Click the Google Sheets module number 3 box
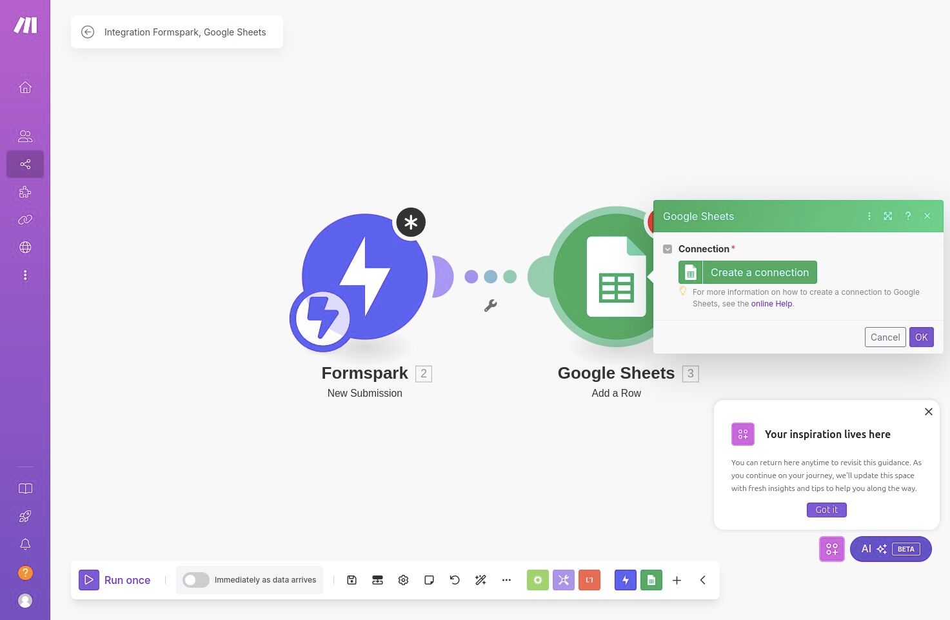This screenshot has height=620, width=950. tap(691, 374)
